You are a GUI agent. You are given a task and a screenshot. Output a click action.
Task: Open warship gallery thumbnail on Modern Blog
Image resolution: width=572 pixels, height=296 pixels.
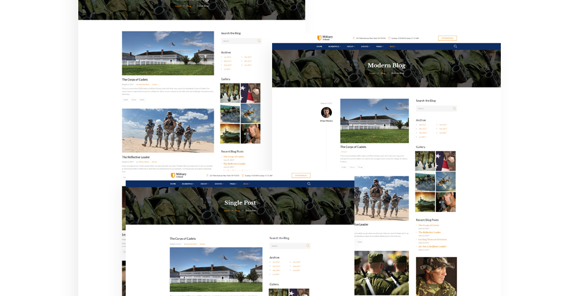[425, 202]
